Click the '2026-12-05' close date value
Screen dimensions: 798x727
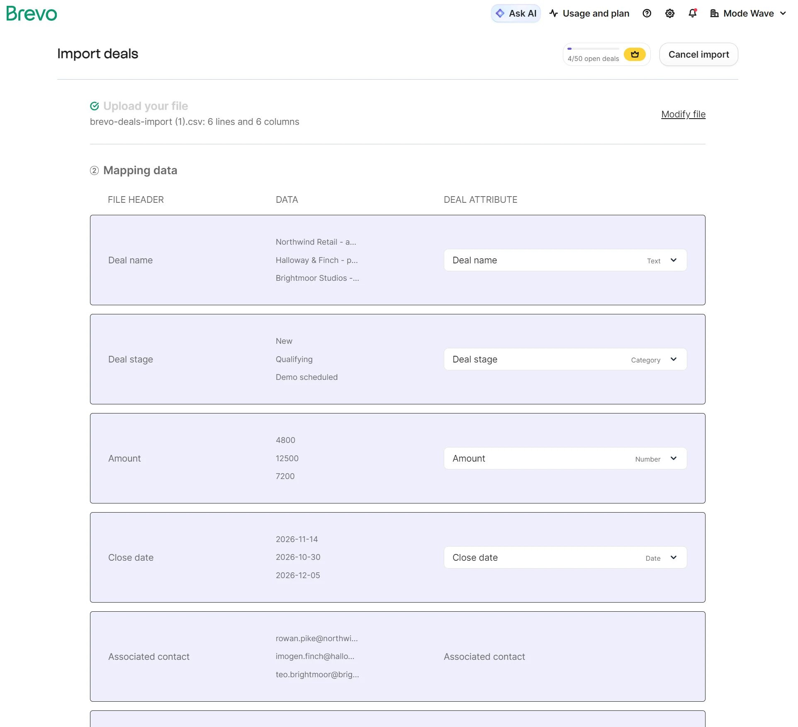point(298,575)
